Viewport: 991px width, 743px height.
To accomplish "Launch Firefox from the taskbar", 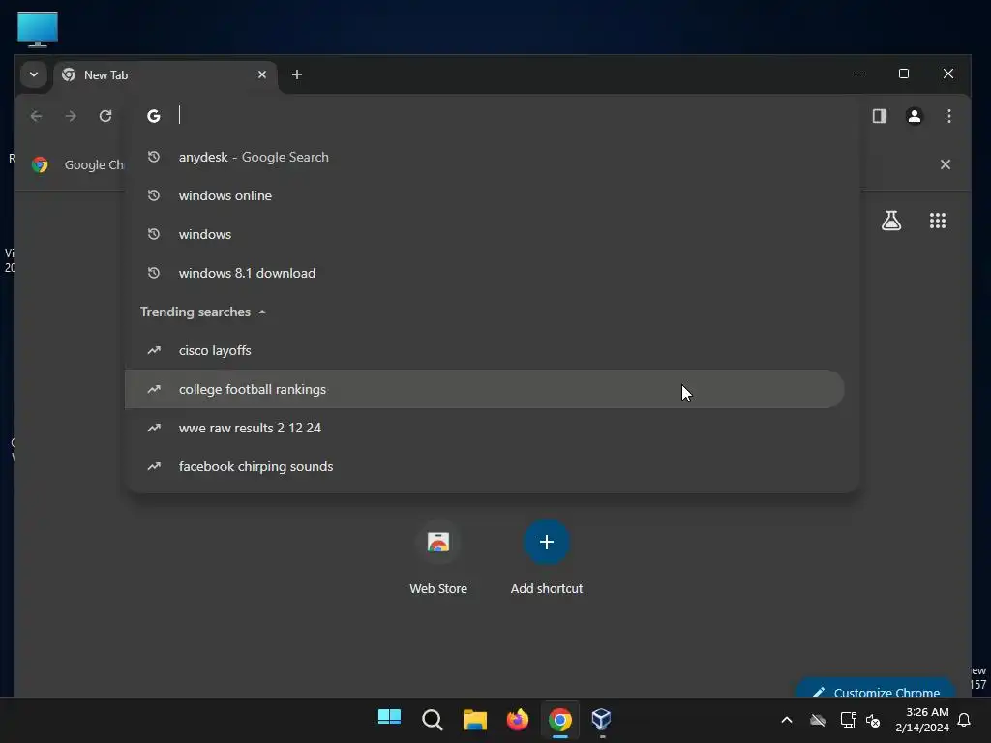I will tap(518, 719).
